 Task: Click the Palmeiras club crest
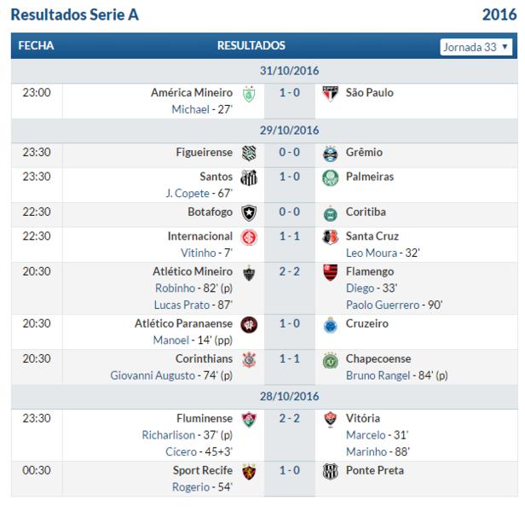click(x=330, y=177)
